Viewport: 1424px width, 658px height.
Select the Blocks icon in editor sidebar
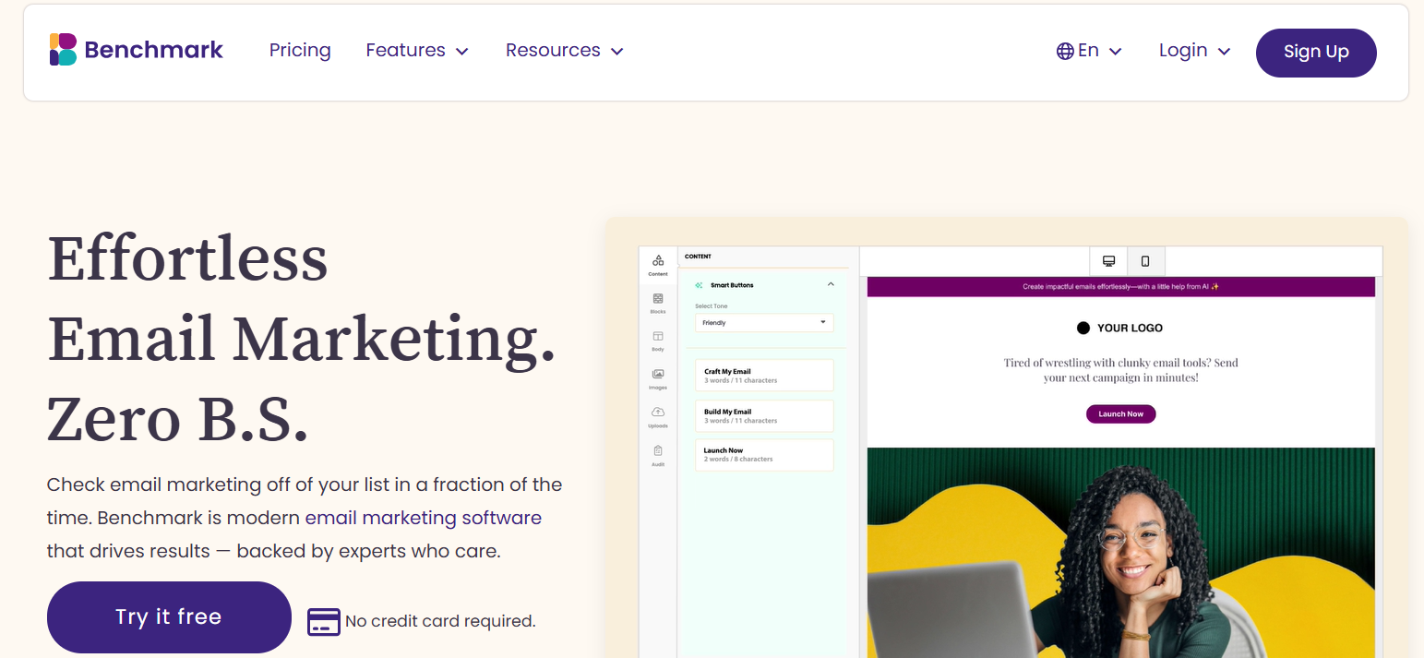pyautogui.click(x=658, y=304)
